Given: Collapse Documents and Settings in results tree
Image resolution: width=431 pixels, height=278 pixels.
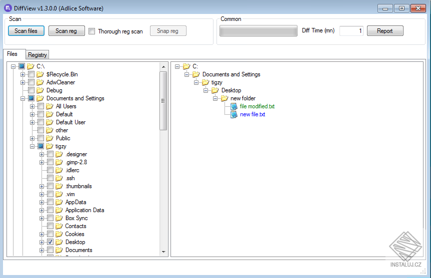Looking at the screenshot, I should coord(187,74).
